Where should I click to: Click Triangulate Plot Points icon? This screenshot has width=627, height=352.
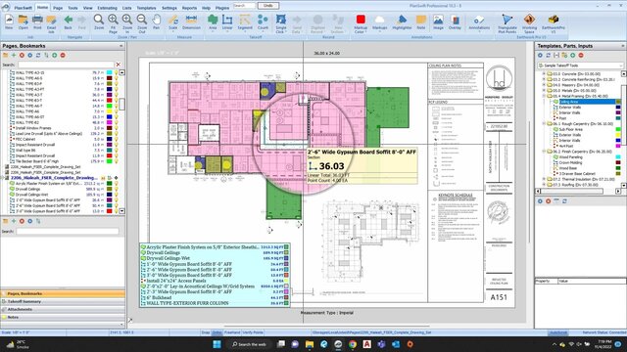(507, 23)
